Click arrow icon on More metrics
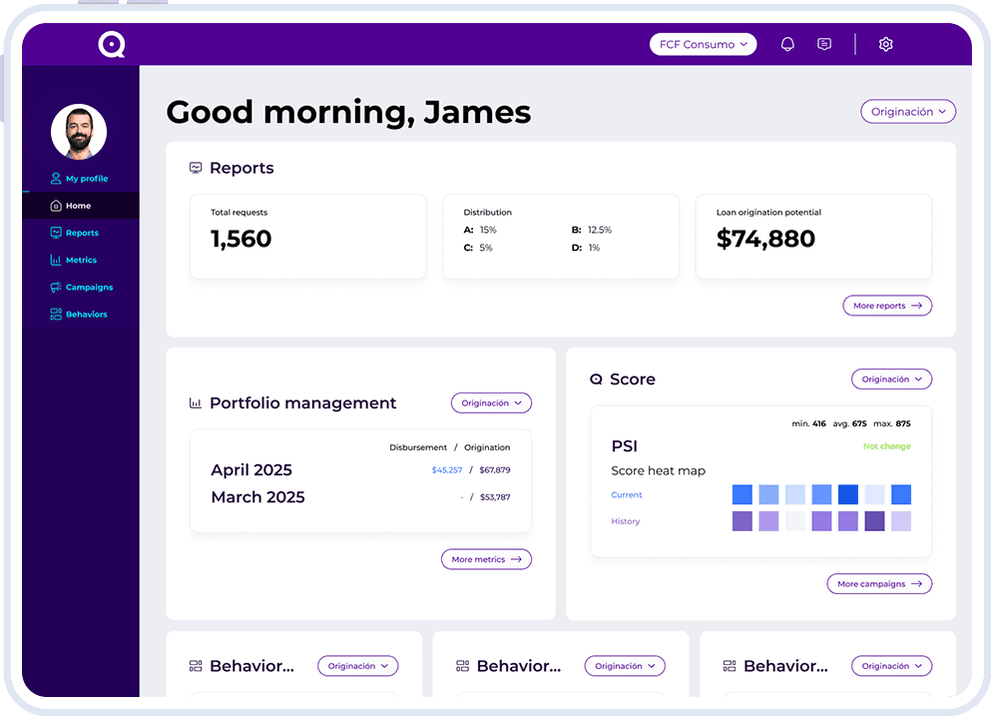 click(516, 559)
